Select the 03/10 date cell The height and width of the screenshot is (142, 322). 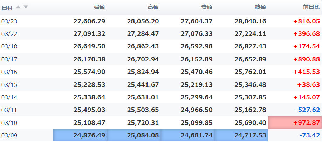[x=9, y=123]
